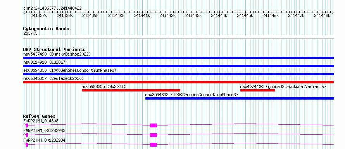Image resolution: width=345 pixels, height=149 pixels.
Task: Click the chr2:241436377..241448422 coordinate text
Action: (52, 8)
